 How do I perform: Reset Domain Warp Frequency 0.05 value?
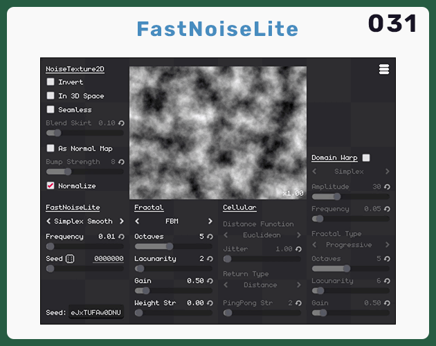[387, 209]
